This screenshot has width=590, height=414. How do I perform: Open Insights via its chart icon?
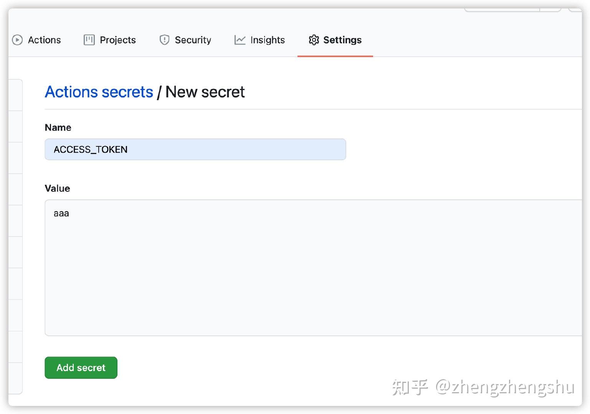(x=239, y=40)
